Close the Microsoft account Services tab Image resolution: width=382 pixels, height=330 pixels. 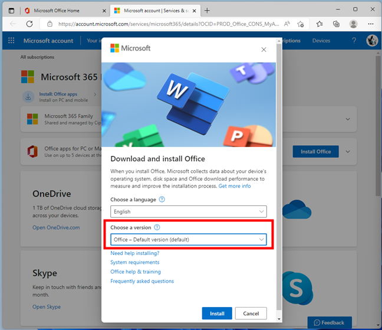click(194, 11)
